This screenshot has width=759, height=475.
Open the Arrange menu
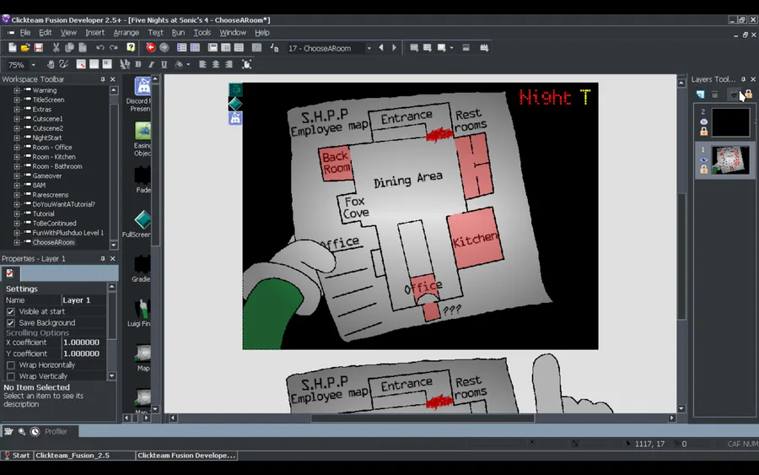[x=126, y=32]
